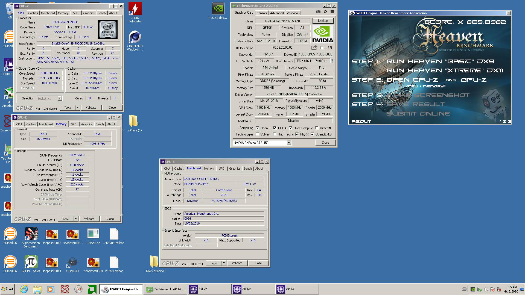Expand Tools dropdown arrow in CPU-Z Mainboard window
Image resolution: width=525 pixels, height=295 pixels.
[224, 263]
